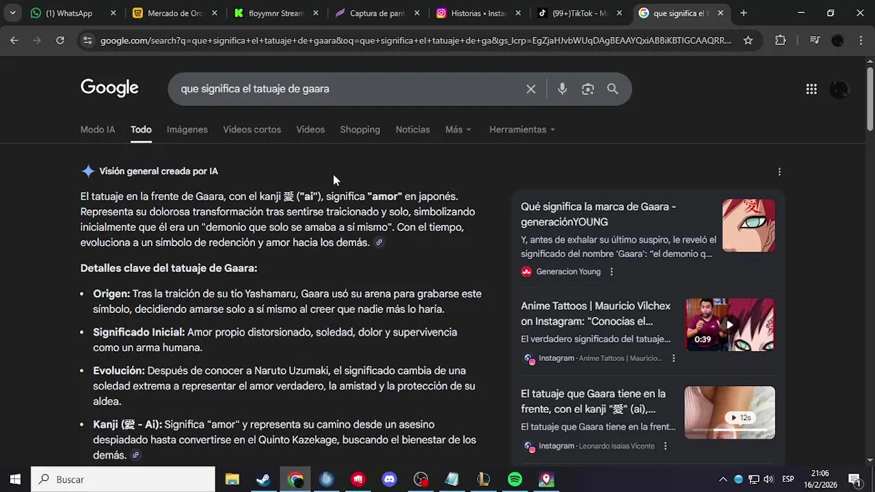Open File Explorer from the taskbar
Image resolution: width=875 pixels, height=492 pixels.
click(x=232, y=480)
